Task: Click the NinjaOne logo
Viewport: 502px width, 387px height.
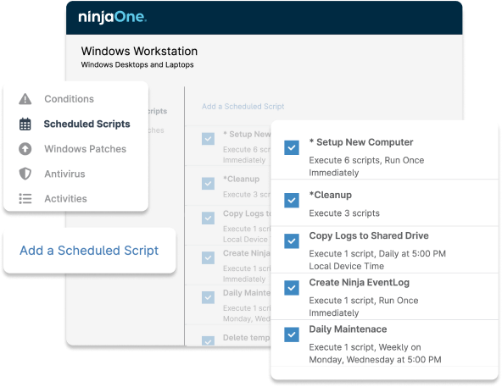Action: [113, 17]
